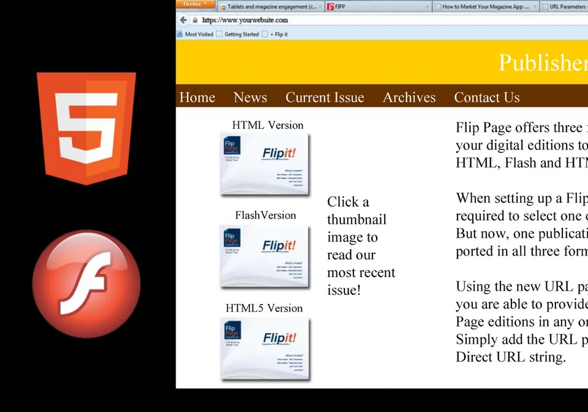Screen dimensions: 588x412
Task: Open the FlashVersion issue thumbnail
Action: coord(265,256)
